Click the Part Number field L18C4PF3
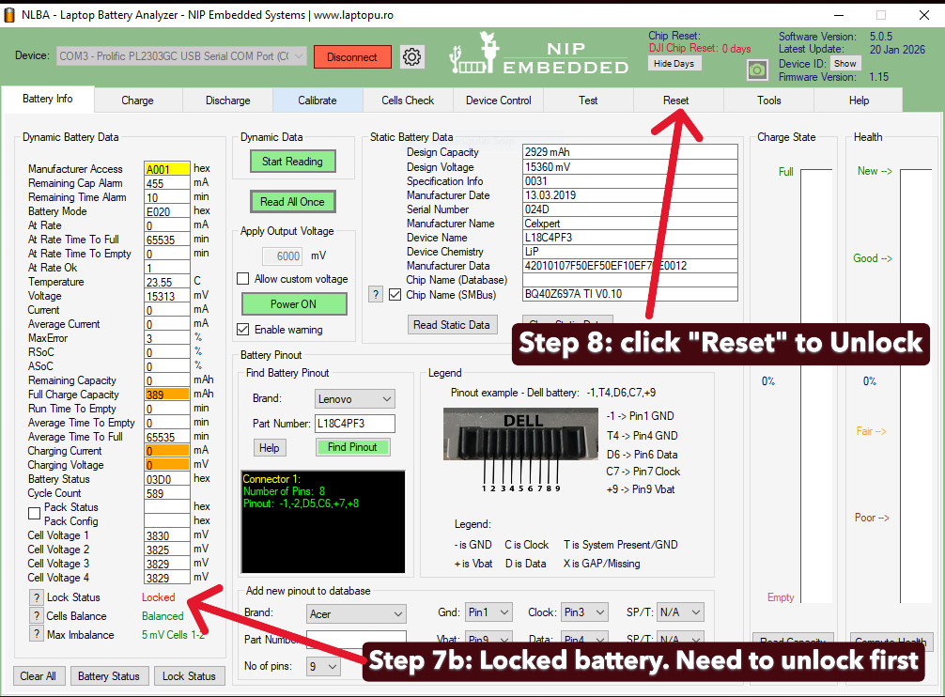 (355, 424)
